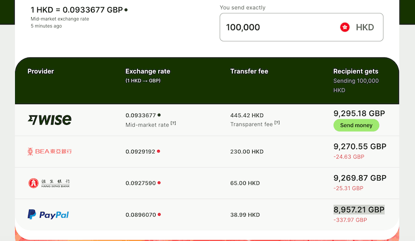Click the BEA bank logo
The width and height of the screenshot is (415, 241).
click(49, 151)
